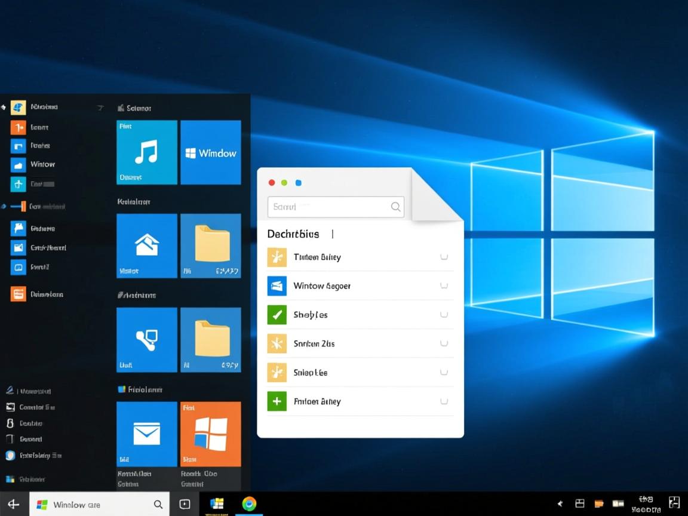Select the blue Music tile in Start menu

point(146,152)
